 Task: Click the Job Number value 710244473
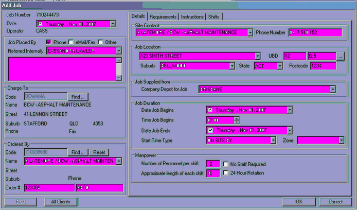point(48,15)
